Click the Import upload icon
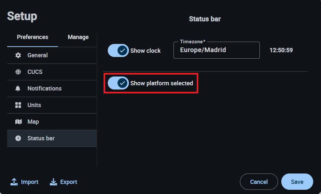This screenshot has height=194, width=321. tap(14, 182)
